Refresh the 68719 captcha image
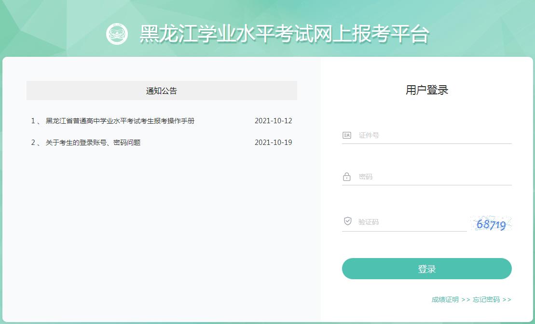Viewport: 535px width, 324px height. pyautogui.click(x=491, y=223)
